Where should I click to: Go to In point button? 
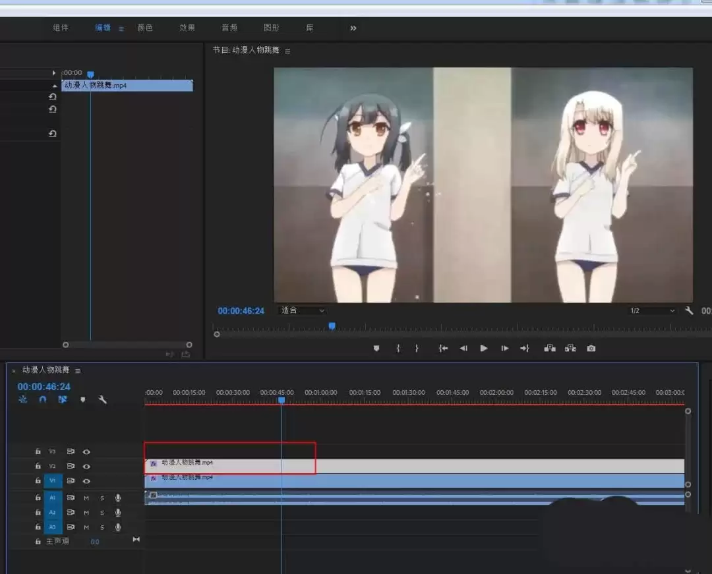tap(443, 349)
